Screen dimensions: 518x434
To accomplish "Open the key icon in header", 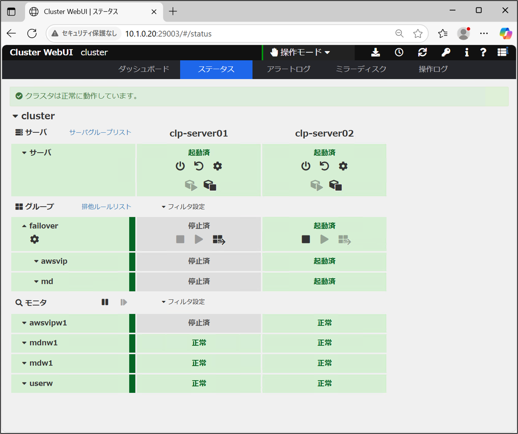I will coord(446,53).
